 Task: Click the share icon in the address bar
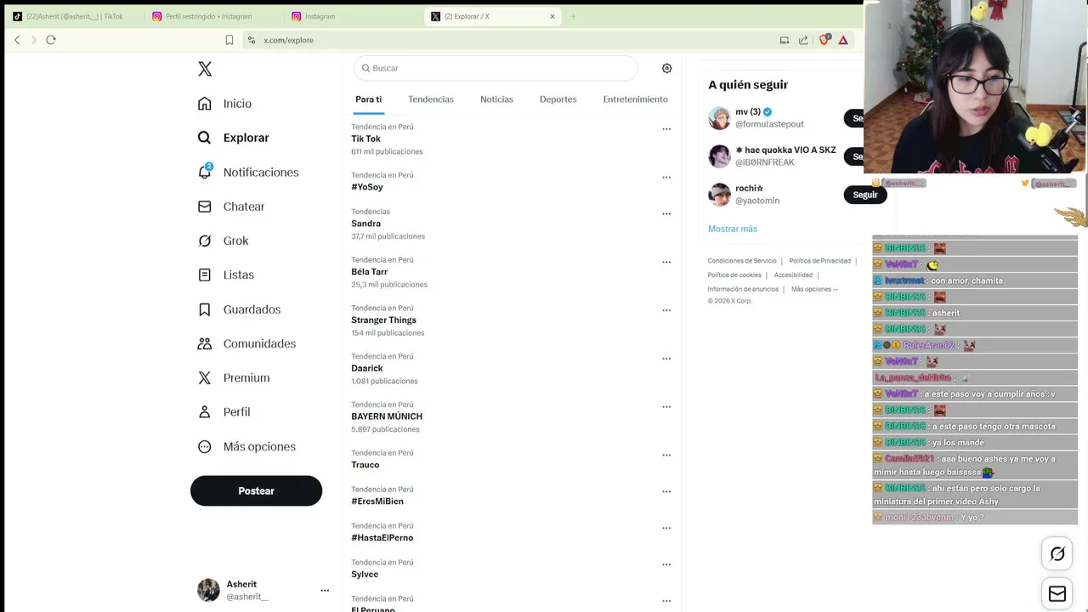click(x=803, y=40)
